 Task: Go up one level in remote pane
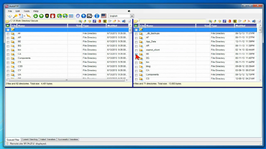[x=215, y=21]
